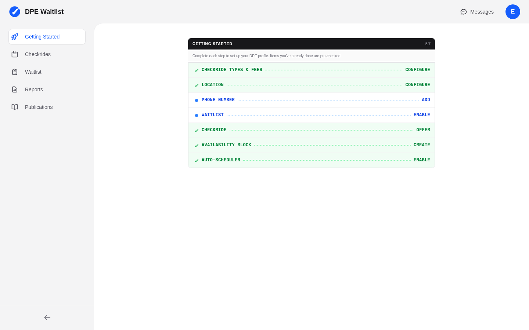
Task: Click the Messages speech bubble icon
Action: 463,12
